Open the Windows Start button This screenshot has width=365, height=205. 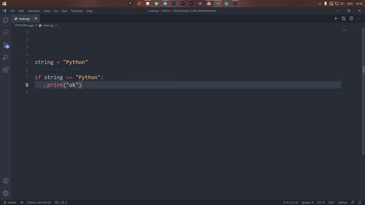pyautogui.click(x=4, y=3)
